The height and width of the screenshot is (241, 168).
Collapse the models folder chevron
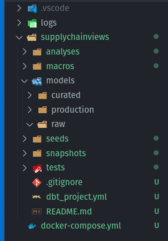pos(24,81)
